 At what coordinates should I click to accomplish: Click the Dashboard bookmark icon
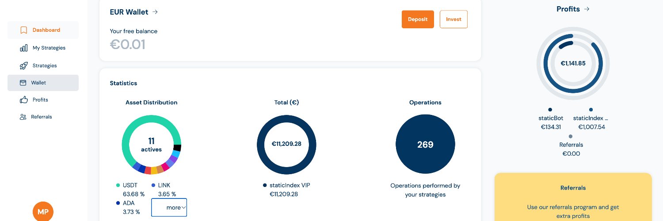pos(24,30)
